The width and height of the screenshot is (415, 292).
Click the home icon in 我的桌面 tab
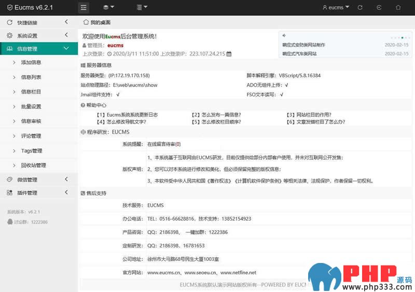[86, 22]
